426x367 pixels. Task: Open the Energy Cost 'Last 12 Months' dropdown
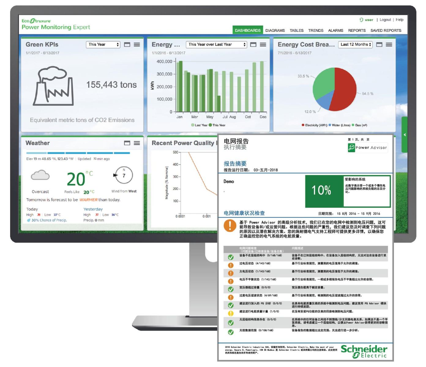coord(355,44)
